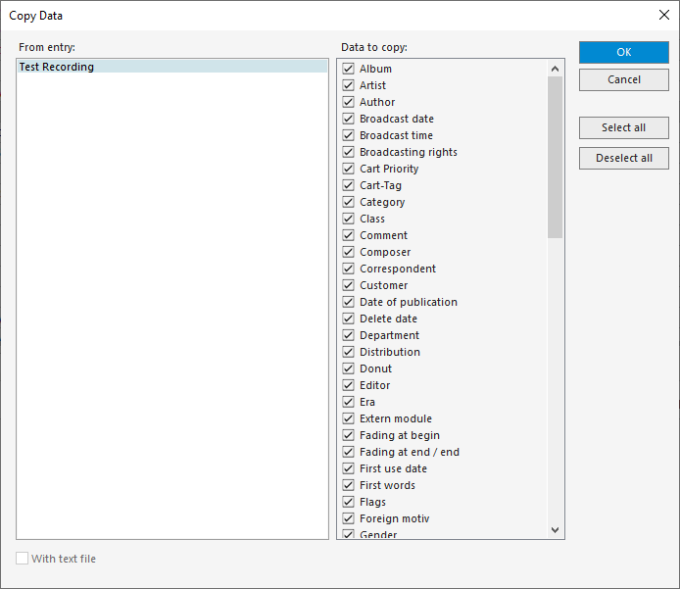Click the scroll down arrow in data list
The width and height of the screenshot is (680, 589).
[x=556, y=530]
